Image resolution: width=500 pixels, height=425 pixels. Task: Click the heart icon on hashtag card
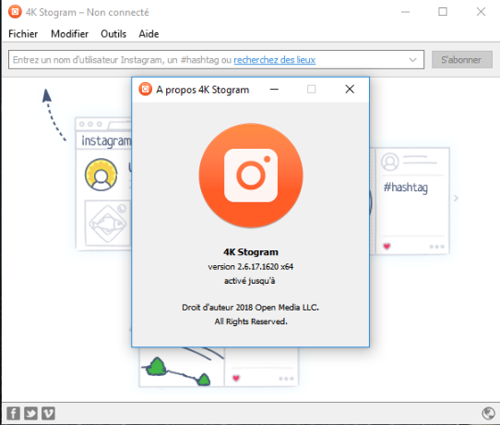(x=387, y=246)
